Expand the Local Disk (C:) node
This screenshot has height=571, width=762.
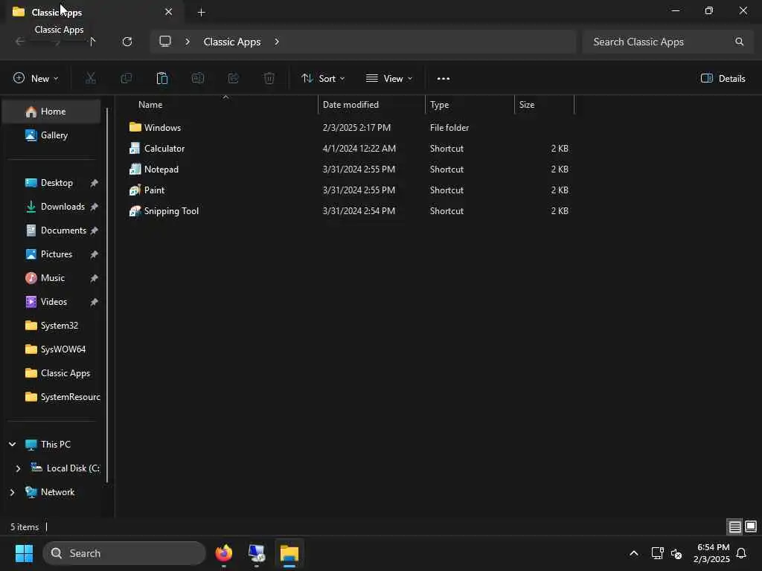pyautogui.click(x=18, y=468)
